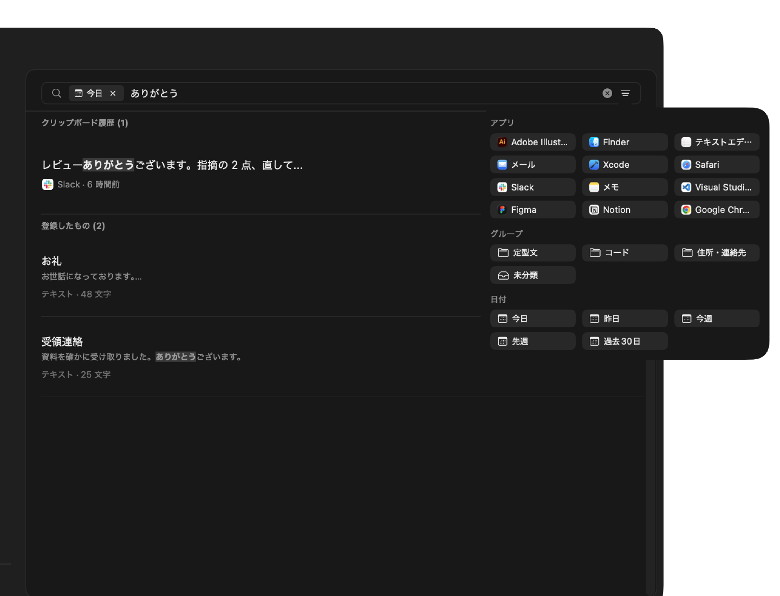The image size is (780, 596).
Task: Filter by Slack app chip
Action: pos(533,187)
